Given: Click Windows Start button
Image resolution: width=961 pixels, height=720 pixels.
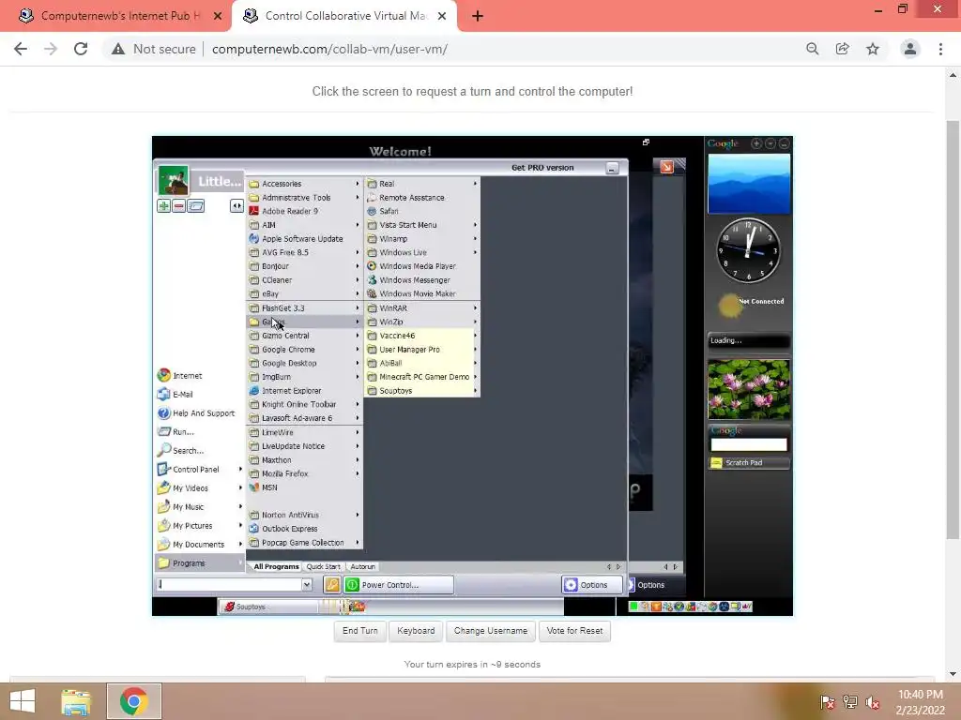Looking at the screenshot, I should click(x=23, y=701).
